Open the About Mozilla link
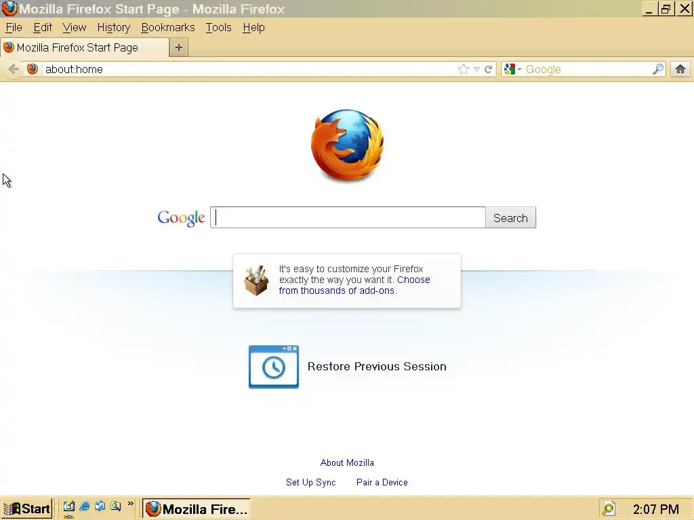The height and width of the screenshot is (520, 694). (347, 462)
